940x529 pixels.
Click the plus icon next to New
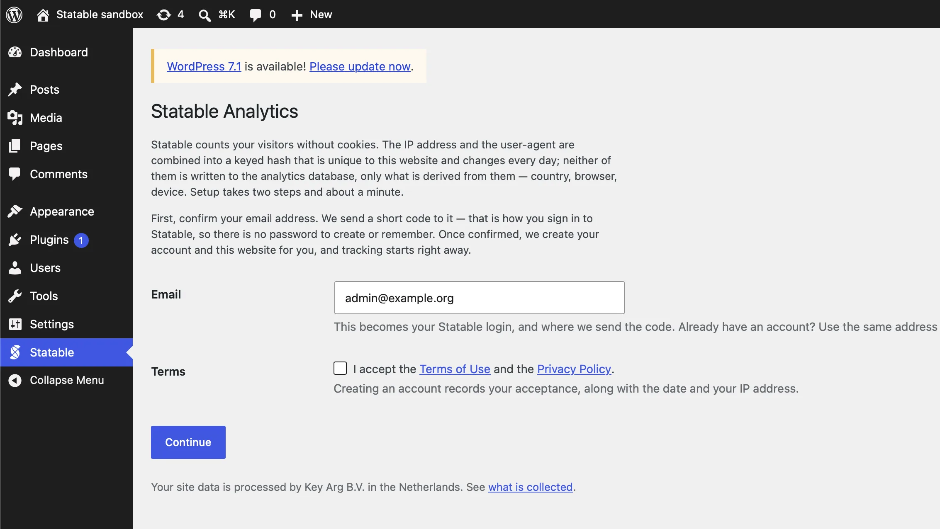297,15
